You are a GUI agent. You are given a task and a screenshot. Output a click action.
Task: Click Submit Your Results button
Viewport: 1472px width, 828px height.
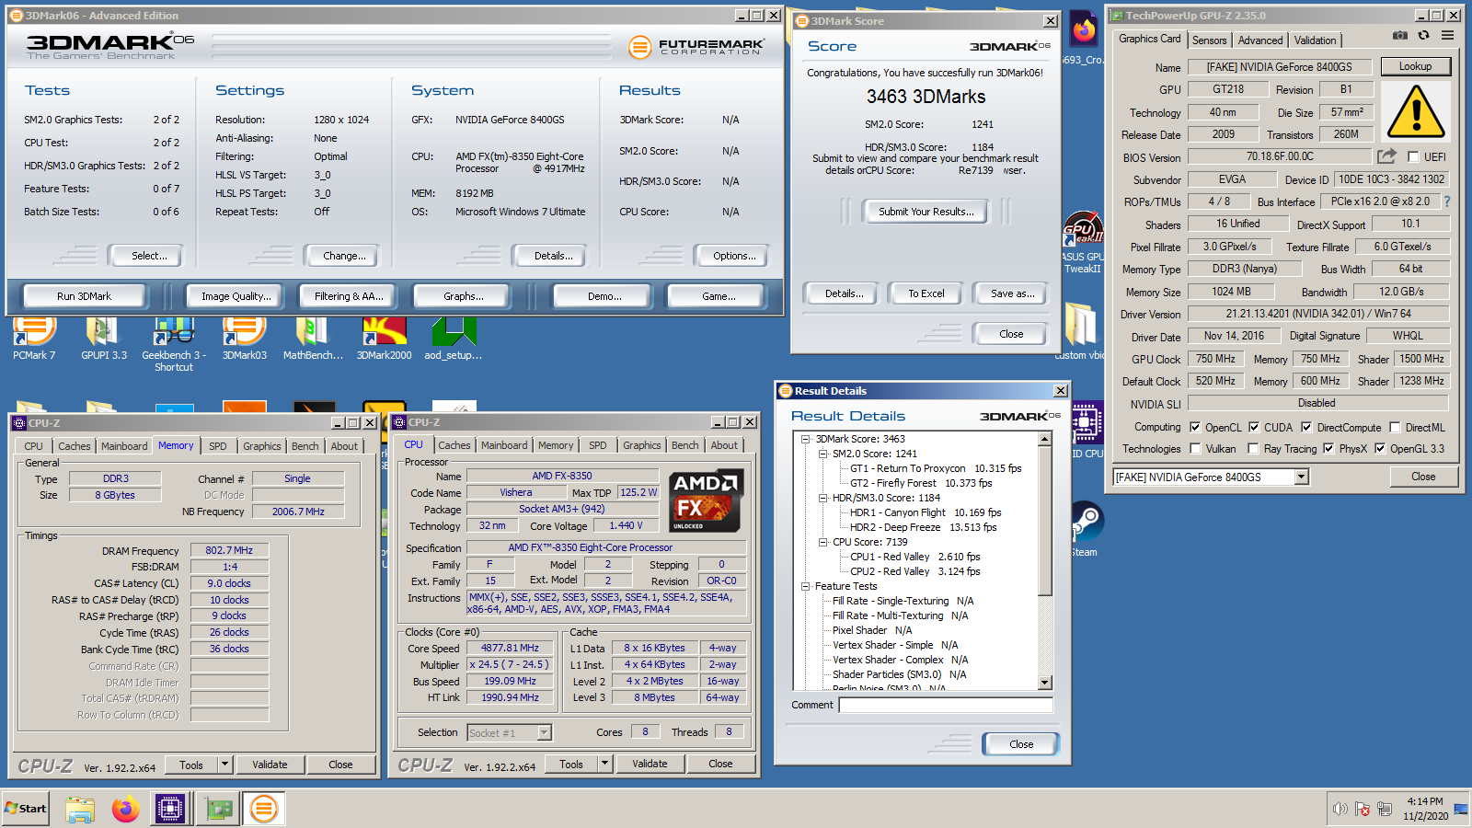click(926, 212)
